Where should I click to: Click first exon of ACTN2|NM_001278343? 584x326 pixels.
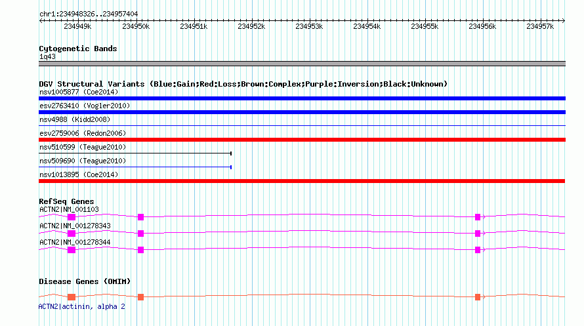pos(72,234)
